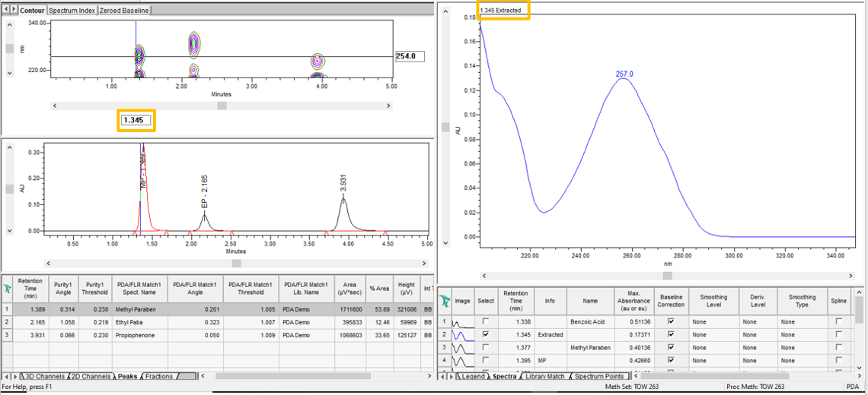
Task: Open the Spectrum Points tab
Action: pos(599,377)
